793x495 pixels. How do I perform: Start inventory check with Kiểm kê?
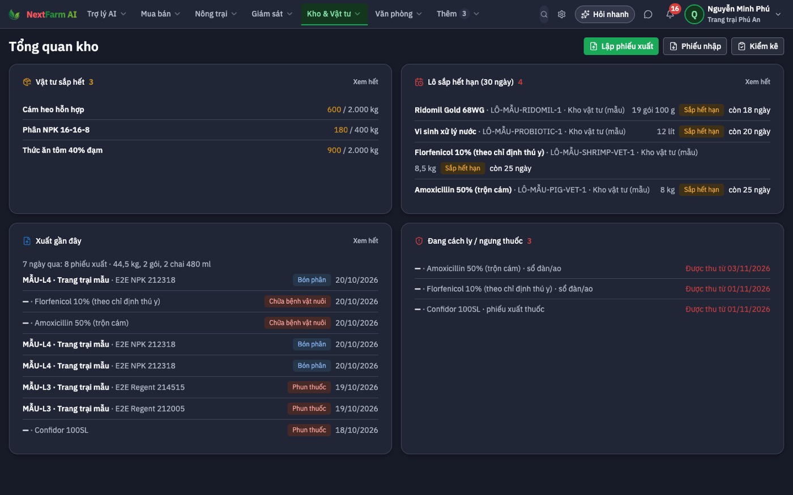pyautogui.click(x=757, y=46)
